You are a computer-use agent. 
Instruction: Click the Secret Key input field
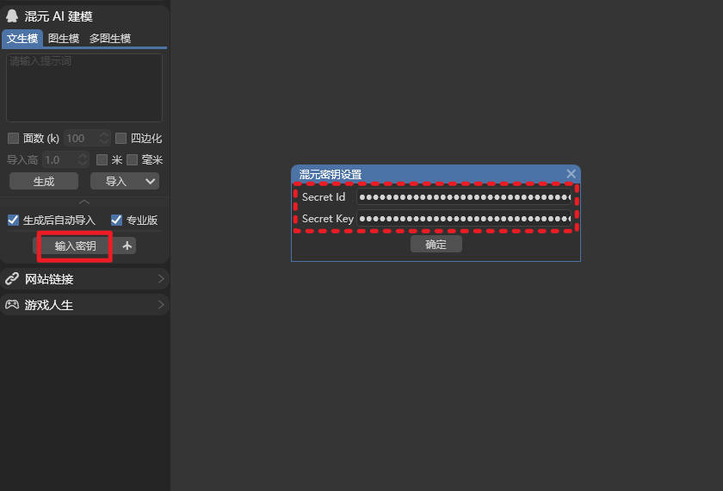point(465,219)
